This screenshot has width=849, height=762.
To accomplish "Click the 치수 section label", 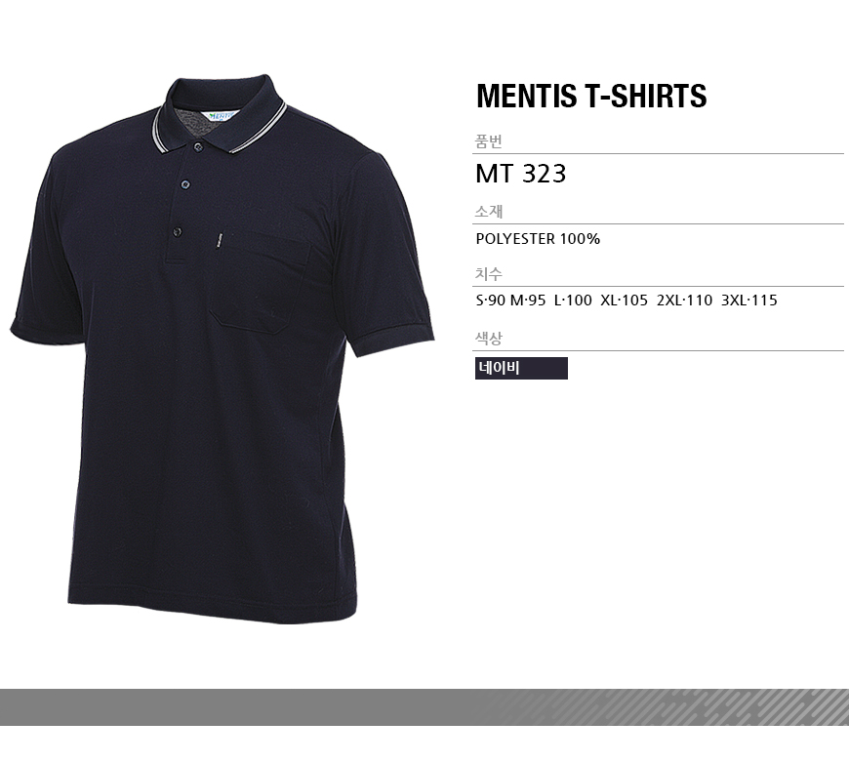I will [x=488, y=274].
